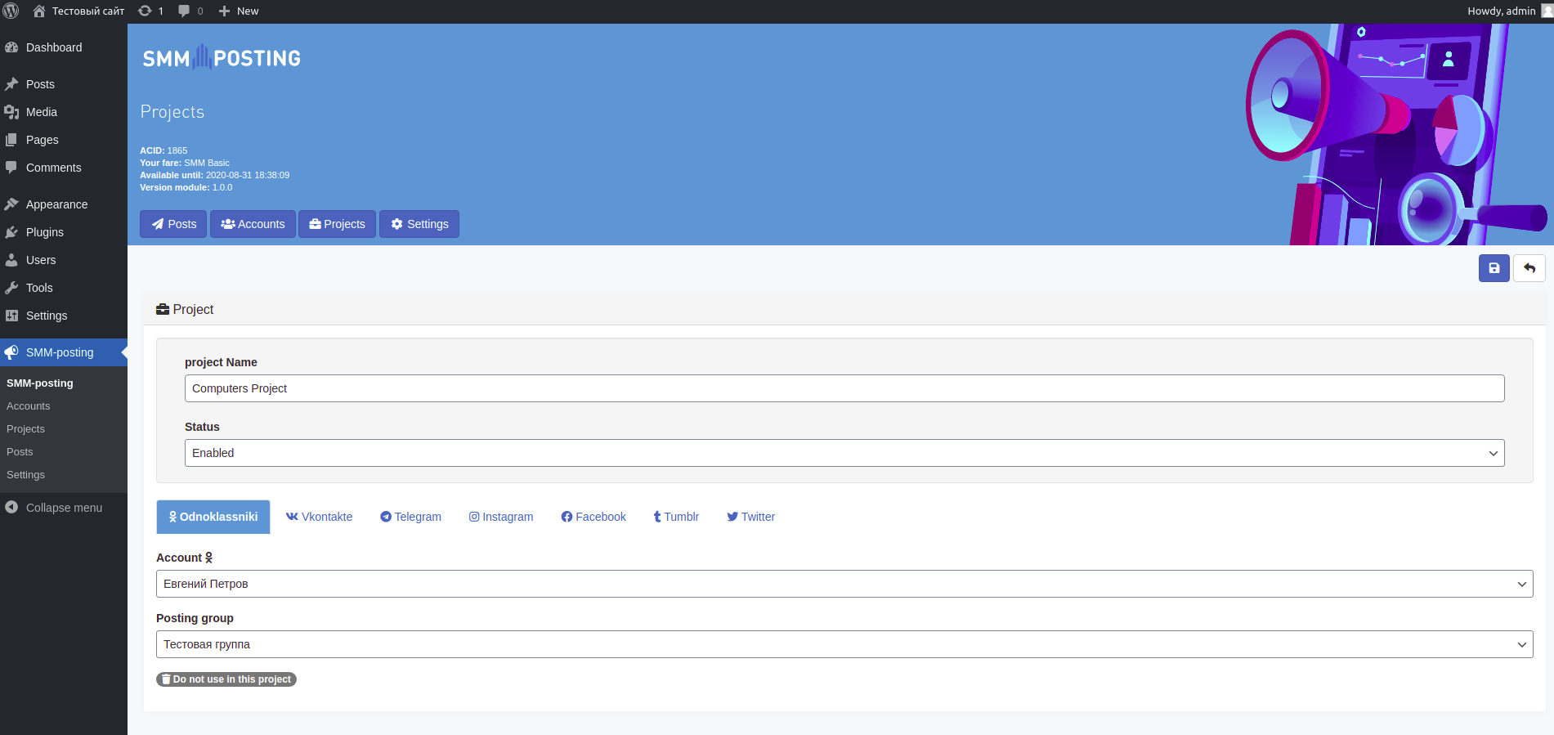Switch to the Facebook tab

pos(593,517)
